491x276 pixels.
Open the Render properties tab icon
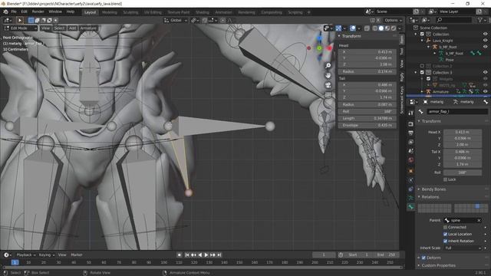[411, 124]
